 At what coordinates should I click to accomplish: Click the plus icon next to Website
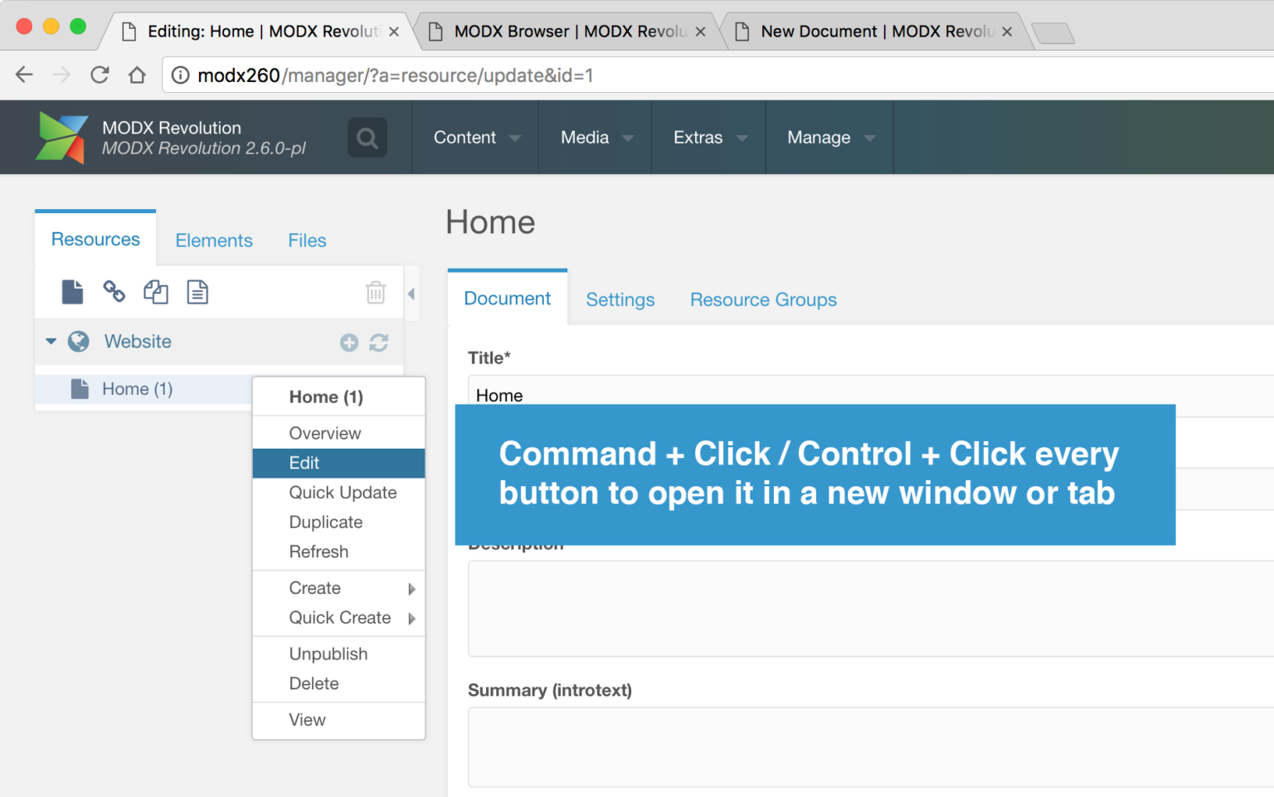pos(349,343)
